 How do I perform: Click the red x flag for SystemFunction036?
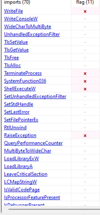click(x=85, y=81)
